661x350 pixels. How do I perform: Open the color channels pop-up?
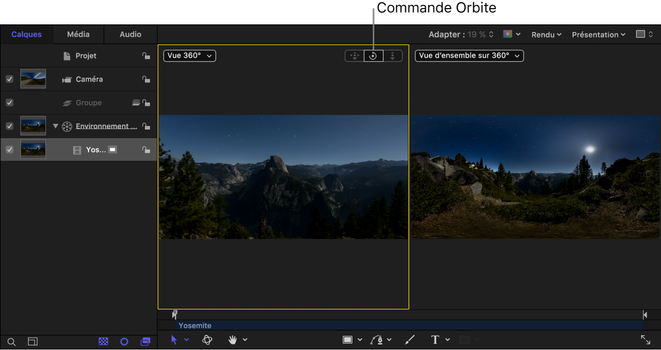click(511, 35)
